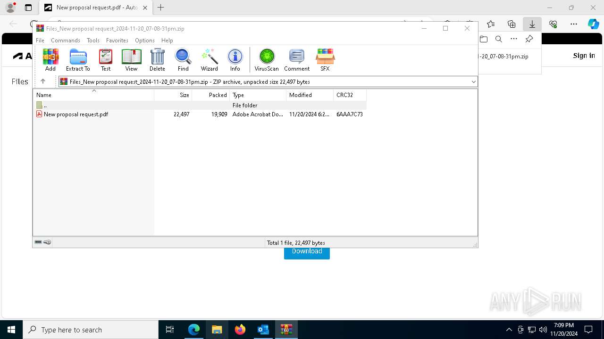
Task: Open Copilot in Edge
Action: pyautogui.click(x=593, y=24)
